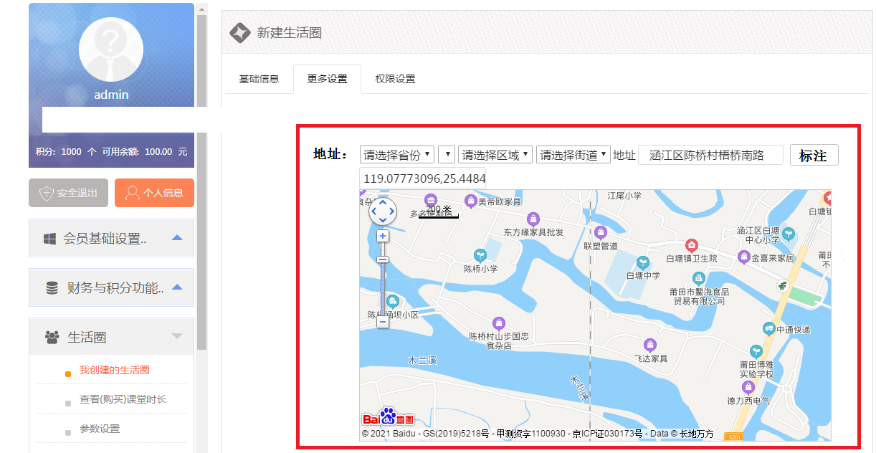This screenshot has width=876, height=453.
Task: Click the 白塘镇卫生院 hospital marker
Action: tap(691, 246)
